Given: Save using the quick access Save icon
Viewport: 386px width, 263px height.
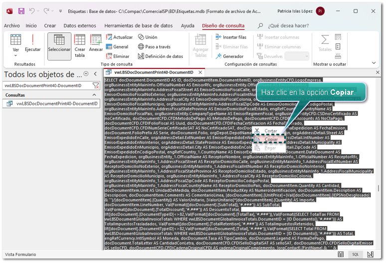Looking at the screenshot, I should (21, 10).
